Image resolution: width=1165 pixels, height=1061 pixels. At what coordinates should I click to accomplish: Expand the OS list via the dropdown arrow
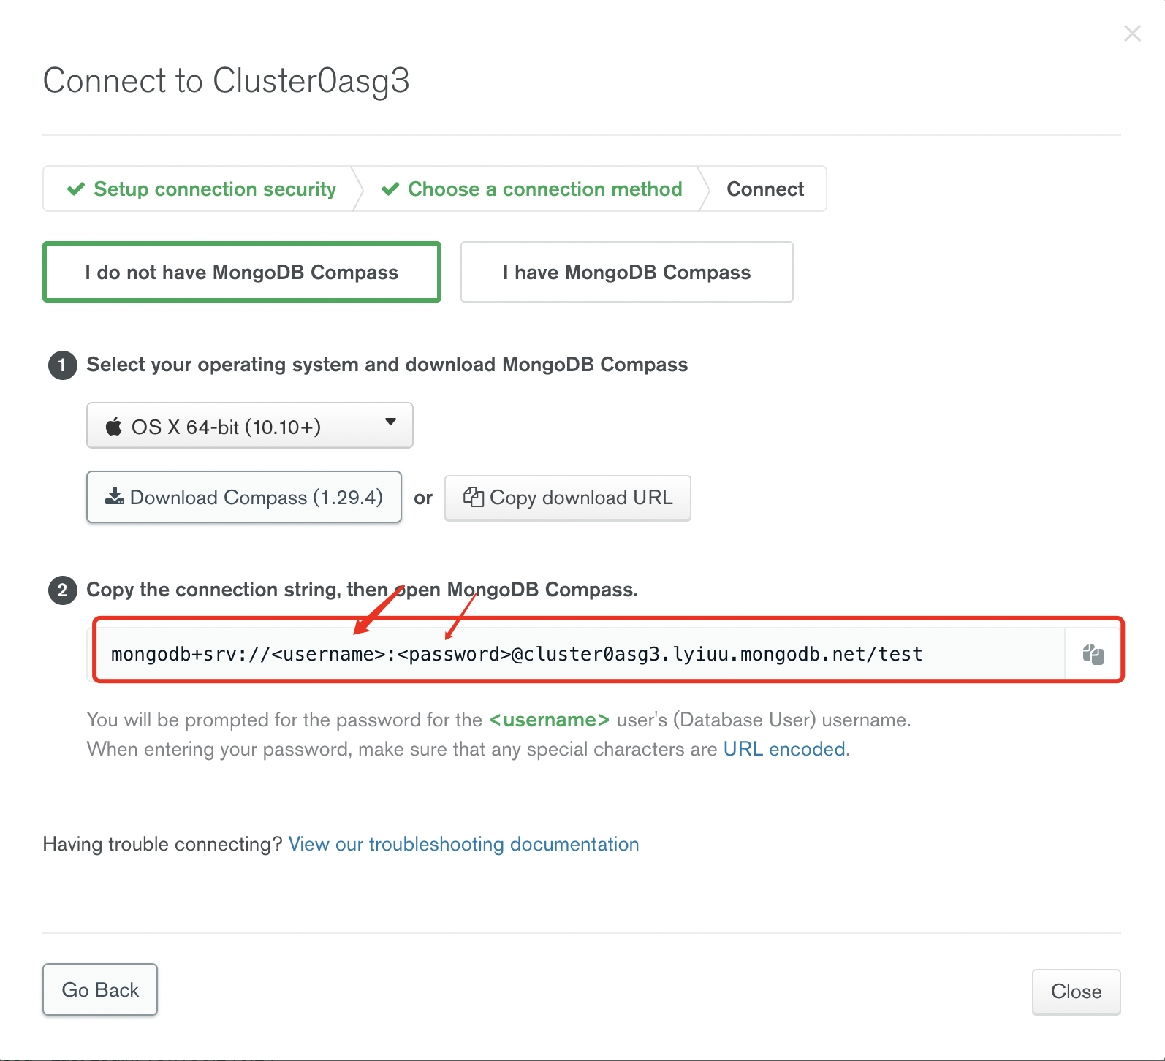coord(390,422)
